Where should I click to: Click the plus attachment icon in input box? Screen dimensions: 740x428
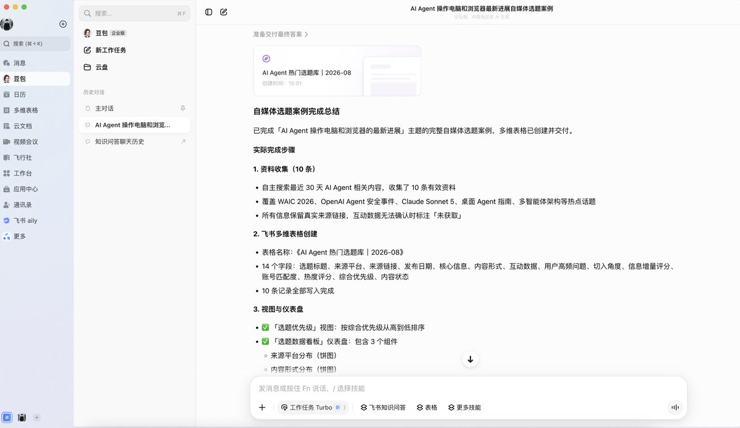point(262,407)
